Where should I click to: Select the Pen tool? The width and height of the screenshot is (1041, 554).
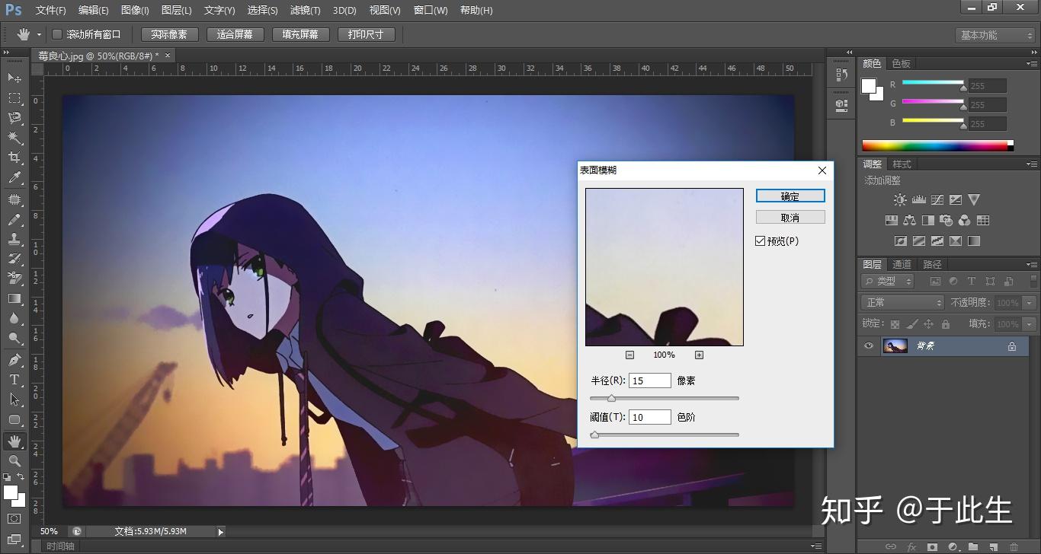(14, 359)
